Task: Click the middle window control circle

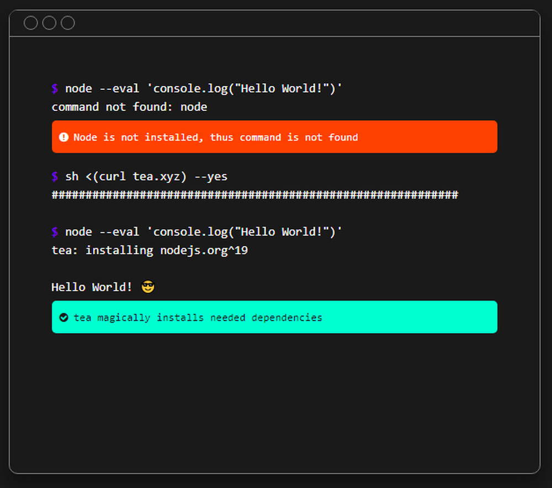Action: [49, 23]
